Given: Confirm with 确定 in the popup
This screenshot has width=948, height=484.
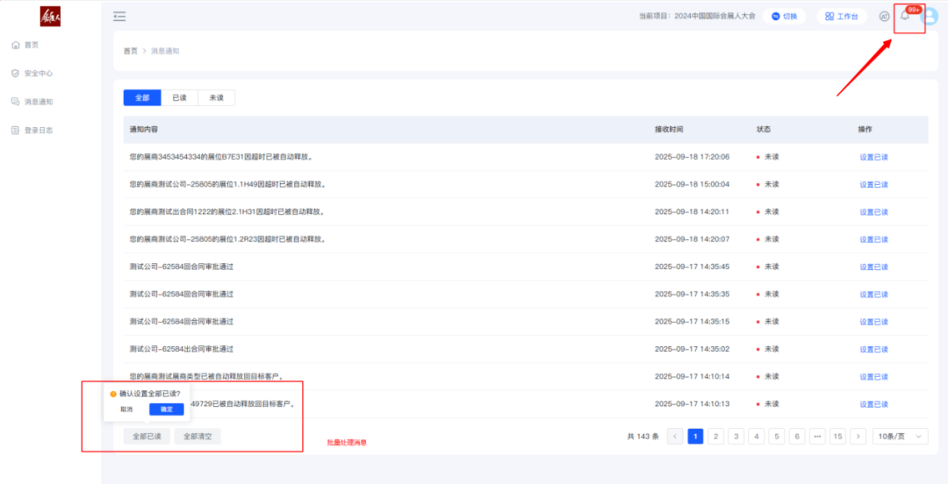Looking at the screenshot, I should pyautogui.click(x=166, y=409).
